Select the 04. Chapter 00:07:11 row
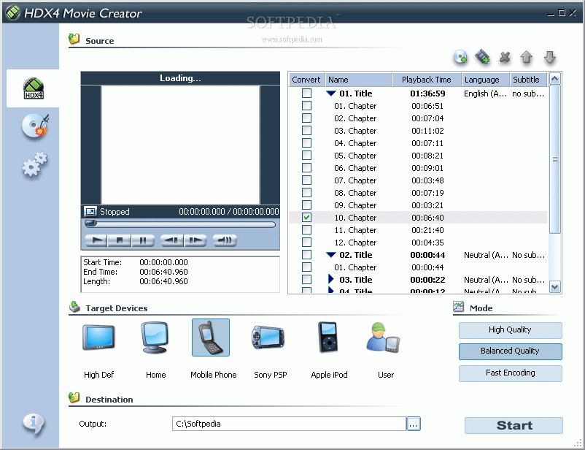585x450 pixels. 418,142
